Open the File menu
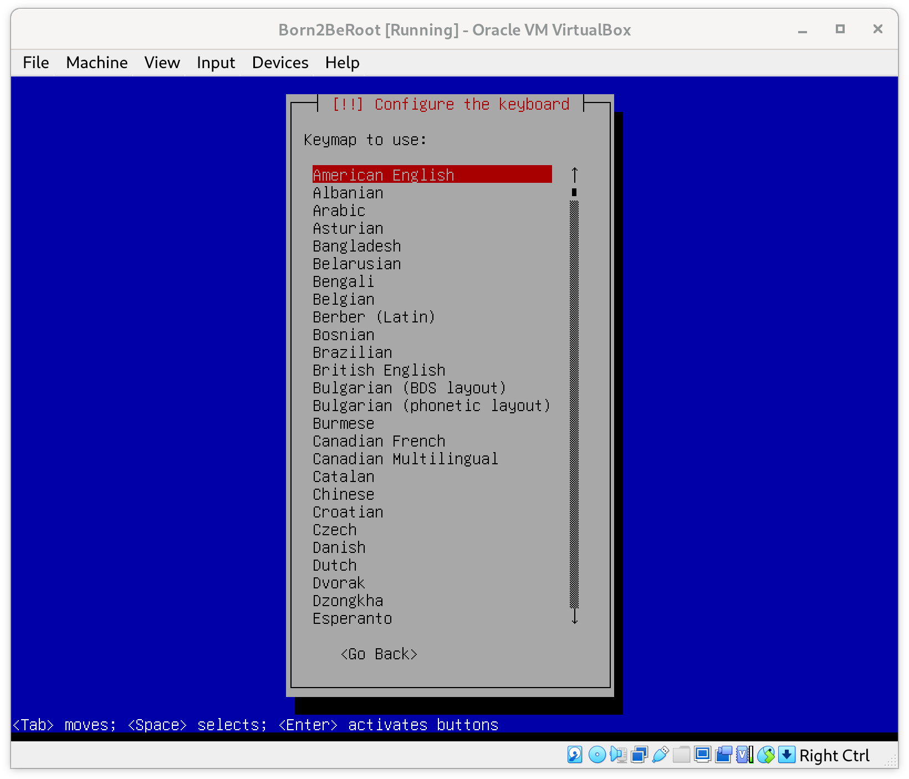The height and width of the screenshot is (779, 909). [36, 63]
